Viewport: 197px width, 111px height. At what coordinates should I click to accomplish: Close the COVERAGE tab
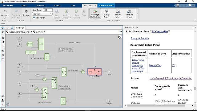point(96,6)
